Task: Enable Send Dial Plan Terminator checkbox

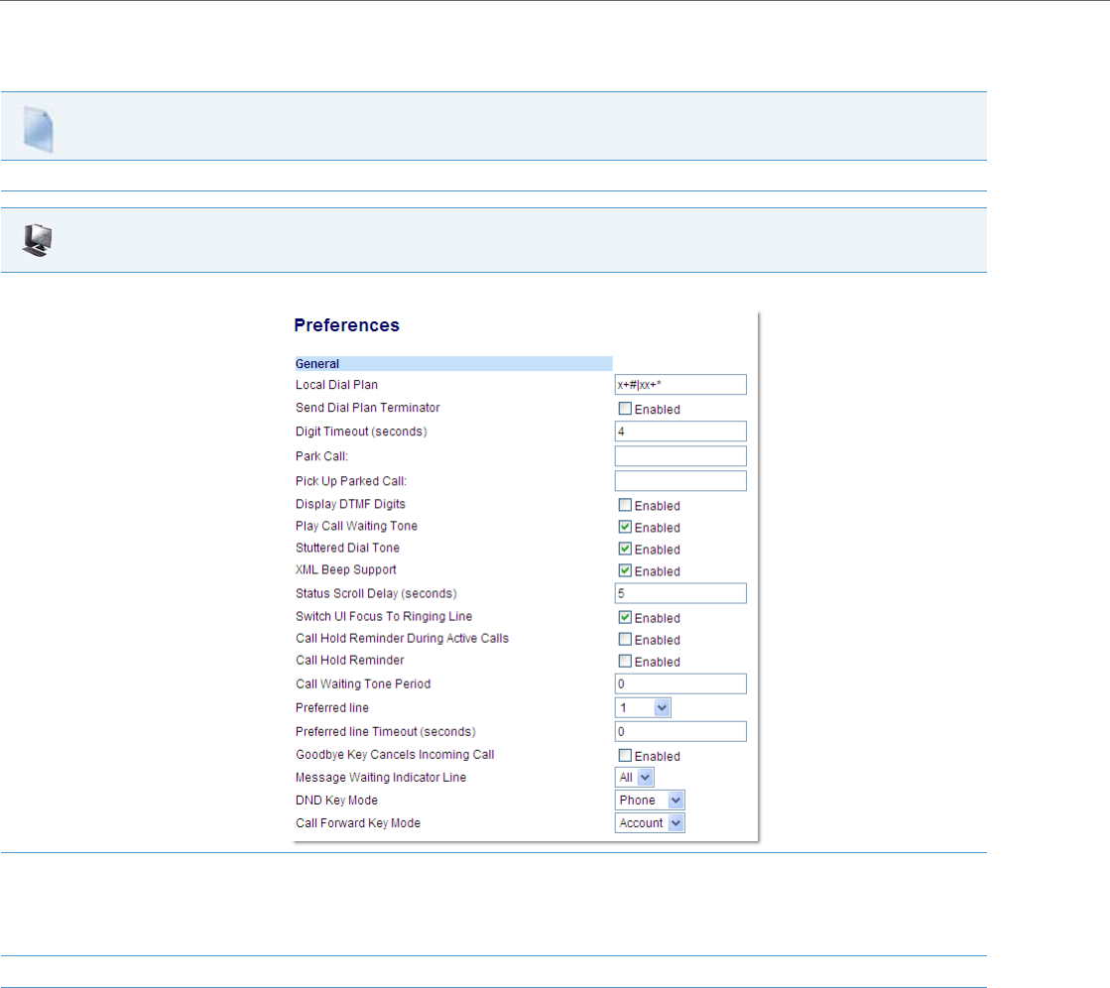Action: coord(625,409)
